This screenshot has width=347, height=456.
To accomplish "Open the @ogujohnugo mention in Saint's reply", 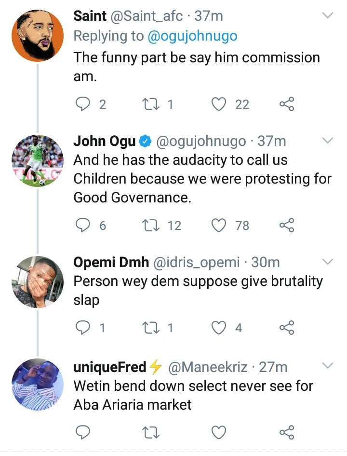I will coord(193,36).
